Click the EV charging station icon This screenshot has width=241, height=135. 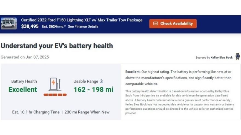[x=55, y=85]
